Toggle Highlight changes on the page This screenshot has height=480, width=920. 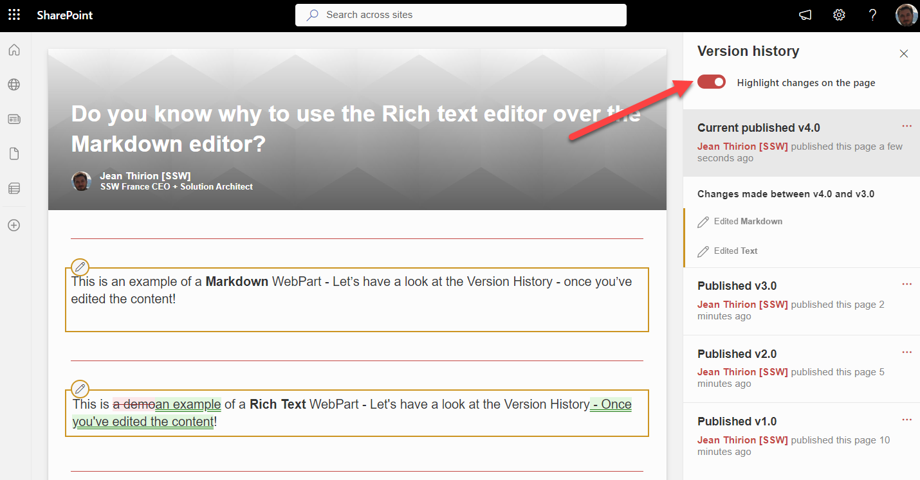(712, 82)
